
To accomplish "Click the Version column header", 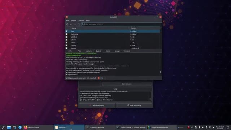I will pyautogui.click(x=145, y=28).
